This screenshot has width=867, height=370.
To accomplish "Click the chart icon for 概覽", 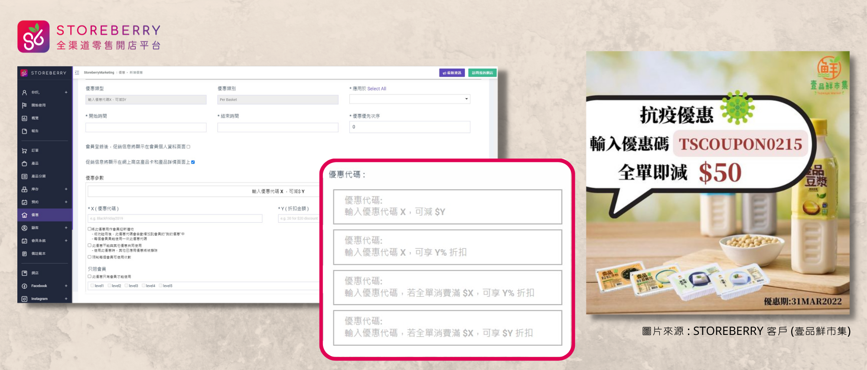I will click(x=24, y=118).
